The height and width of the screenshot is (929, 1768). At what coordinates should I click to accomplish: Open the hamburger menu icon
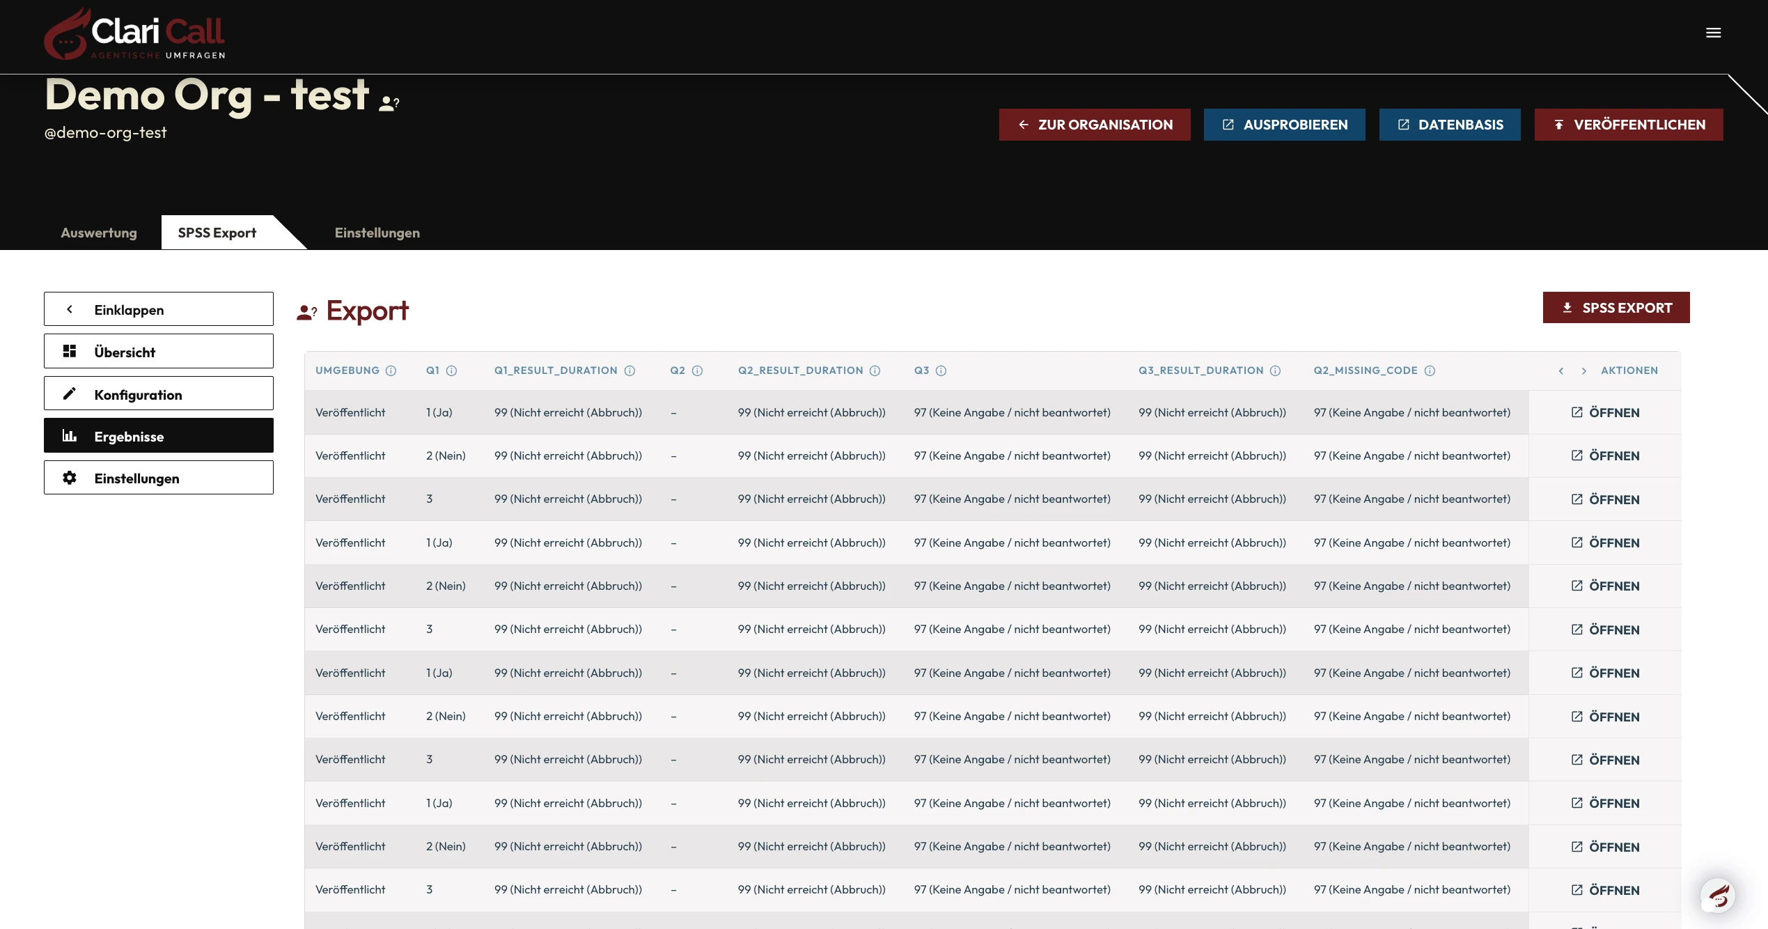1713,33
